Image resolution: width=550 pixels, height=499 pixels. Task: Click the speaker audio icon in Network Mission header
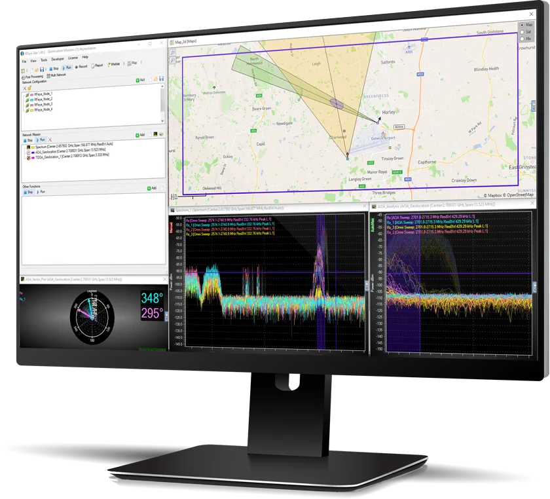click(x=161, y=134)
